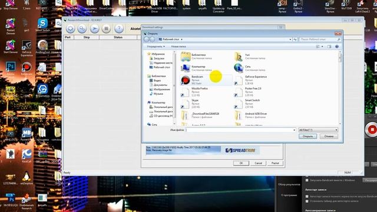Click the file list vertical scrollbar

click(340, 88)
